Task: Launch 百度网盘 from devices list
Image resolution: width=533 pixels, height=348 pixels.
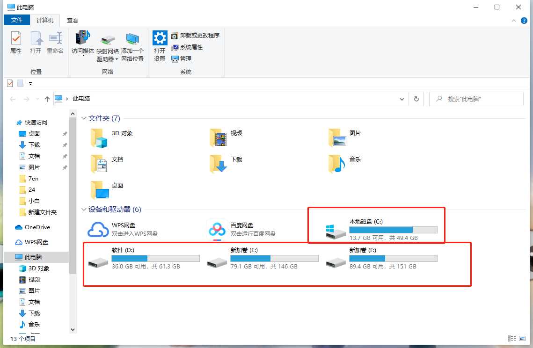Action: pos(217,229)
